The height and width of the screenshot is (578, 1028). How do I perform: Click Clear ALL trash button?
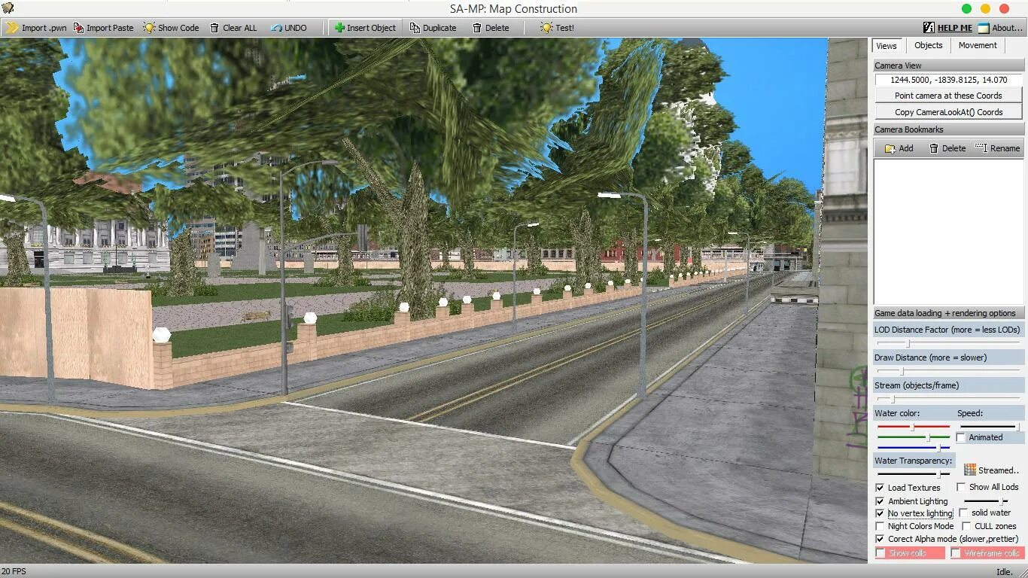(x=233, y=28)
